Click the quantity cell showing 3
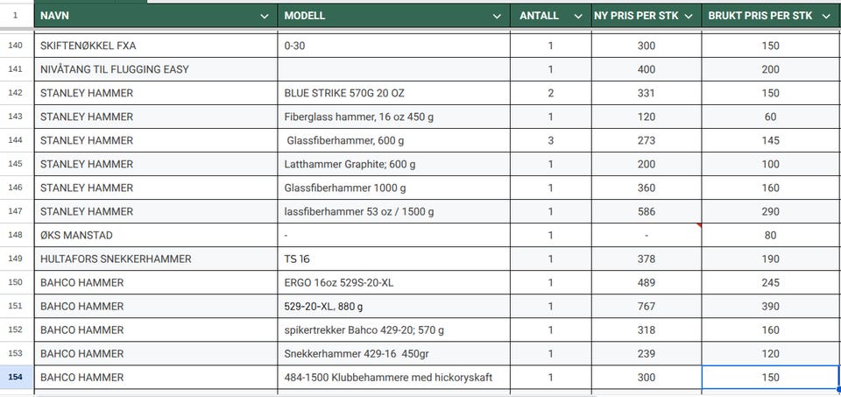 550,140
